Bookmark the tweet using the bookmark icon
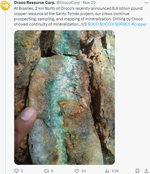 click(x=137, y=171)
